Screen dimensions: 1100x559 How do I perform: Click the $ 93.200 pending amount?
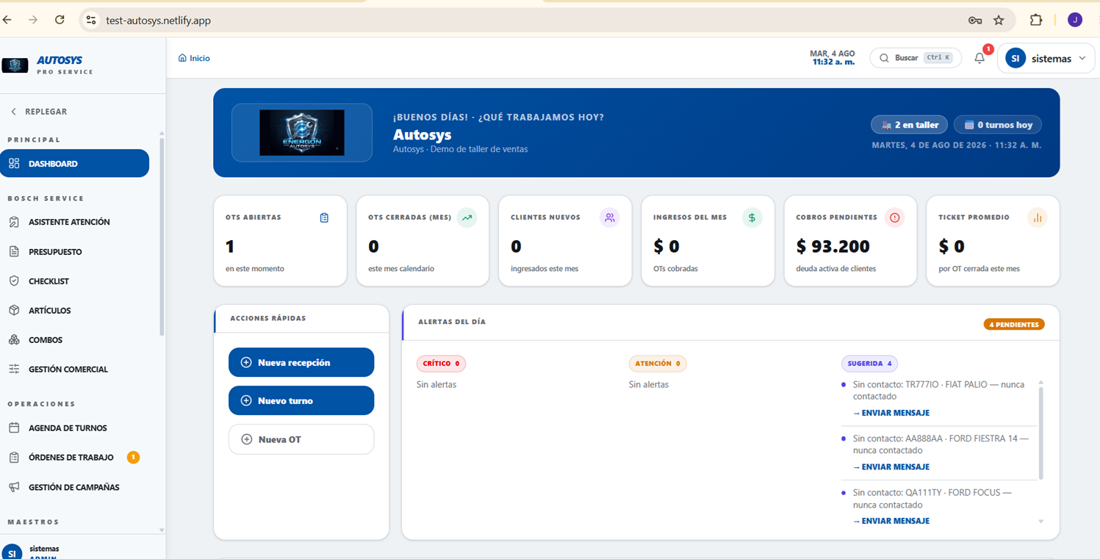(x=833, y=246)
